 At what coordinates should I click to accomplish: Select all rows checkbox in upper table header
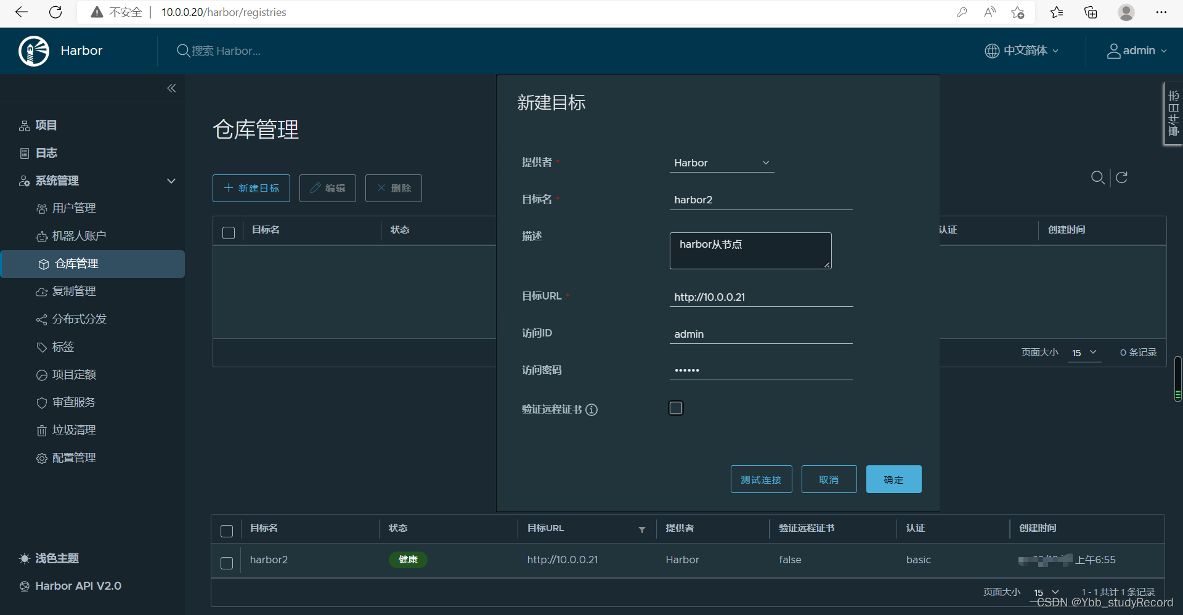click(x=229, y=233)
